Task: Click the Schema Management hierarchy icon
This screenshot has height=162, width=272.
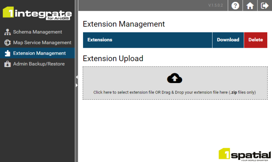Action: [7, 32]
